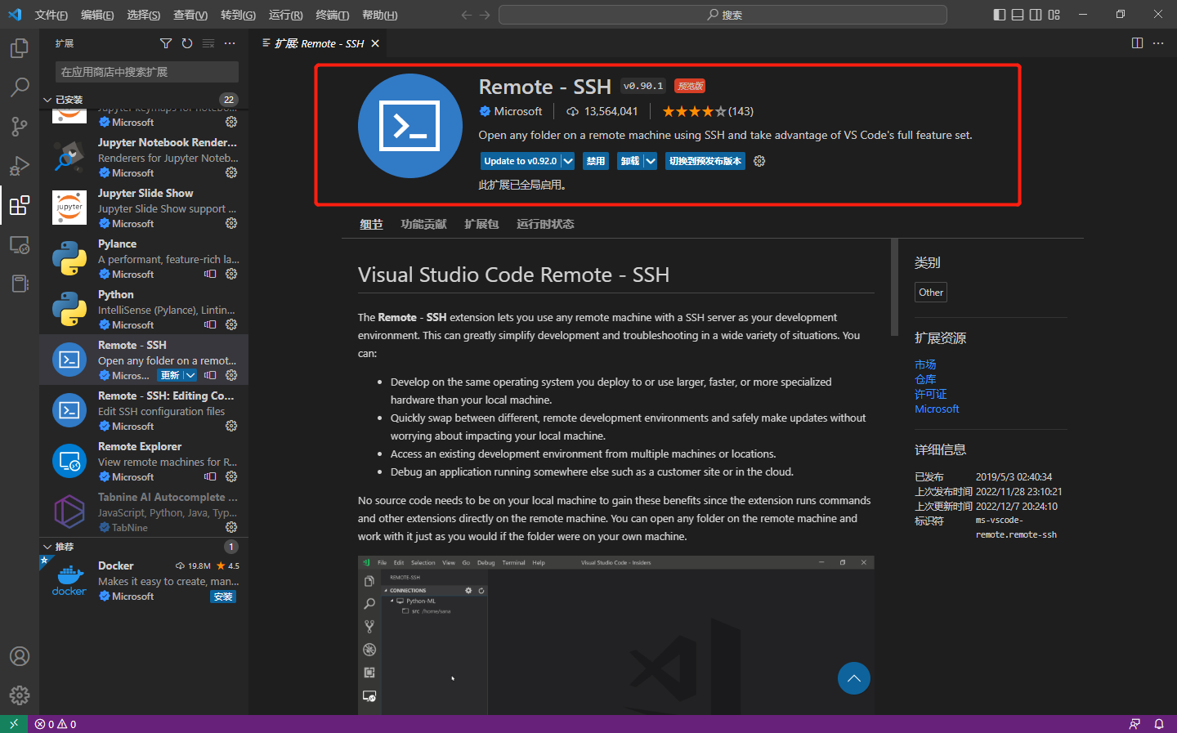Screen dimensions: 1177x733
Task: Install the Docker extension
Action: point(223,597)
